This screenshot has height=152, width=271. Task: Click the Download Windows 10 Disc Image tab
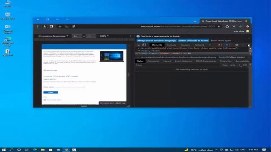(225, 21)
